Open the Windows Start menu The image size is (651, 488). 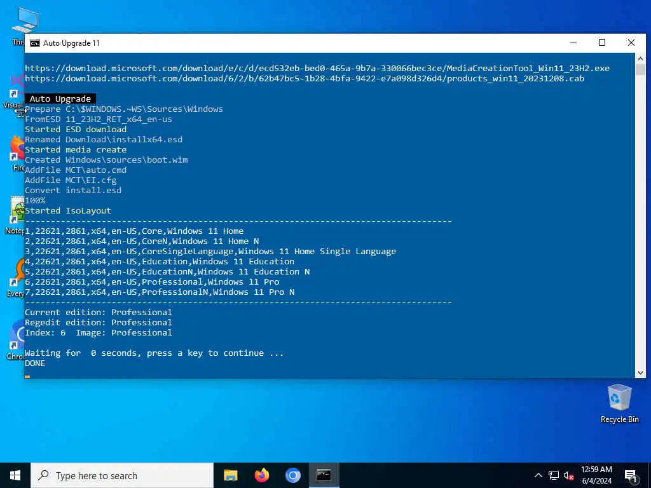tap(15, 475)
